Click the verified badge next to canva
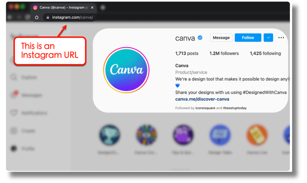The width and height of the screenshot is (307, 183). pos(200,37)
